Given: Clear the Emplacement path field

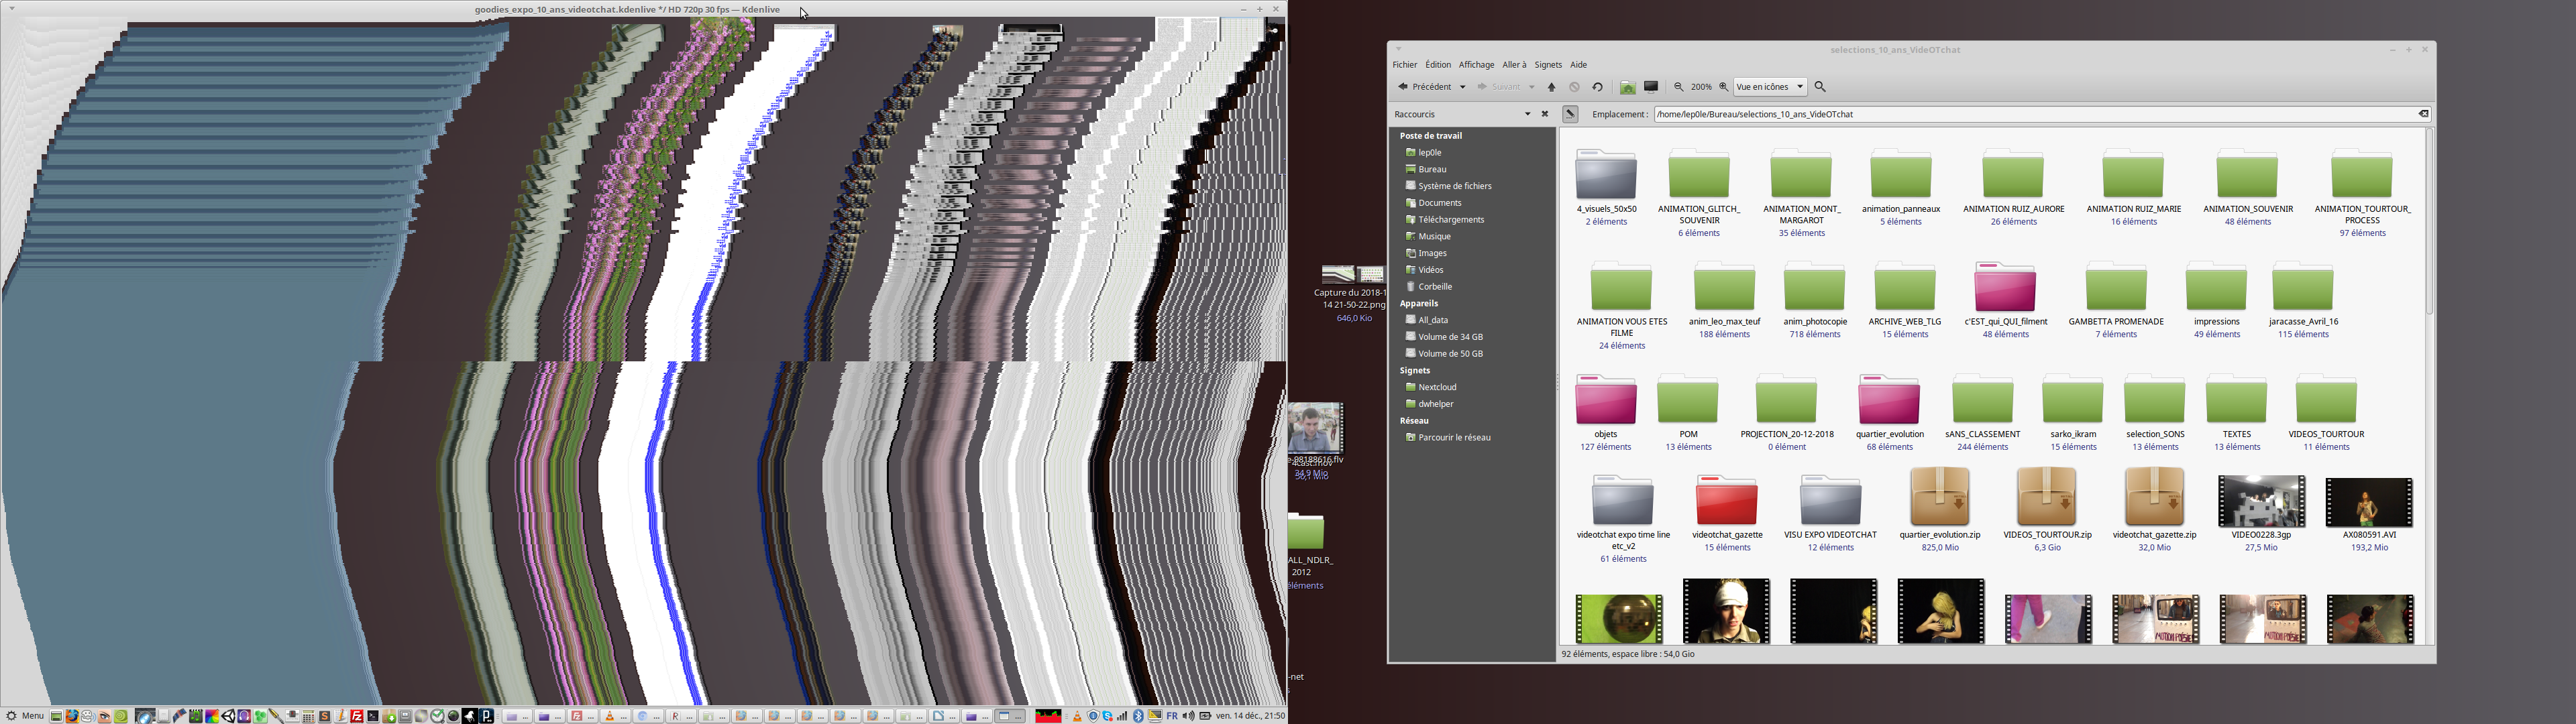Looking at the screenshot, I should 2423,114.
